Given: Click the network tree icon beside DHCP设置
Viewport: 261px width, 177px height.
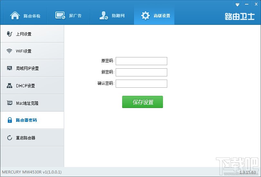Looking at the screenshot, I should [9, 85].
